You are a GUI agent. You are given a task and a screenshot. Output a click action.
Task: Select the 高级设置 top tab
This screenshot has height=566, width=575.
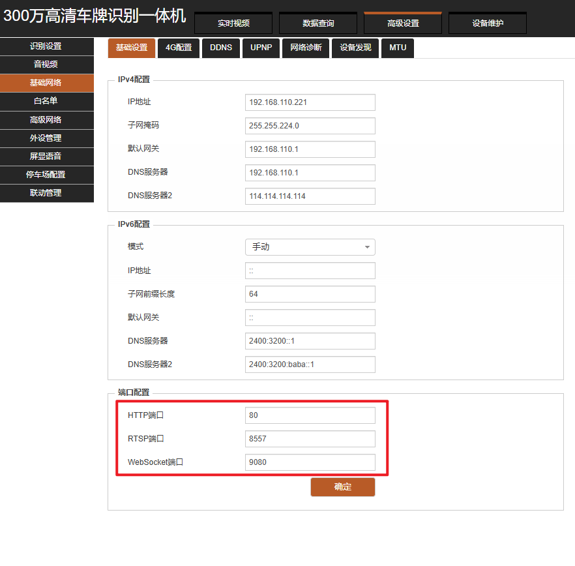coord(403,23)
